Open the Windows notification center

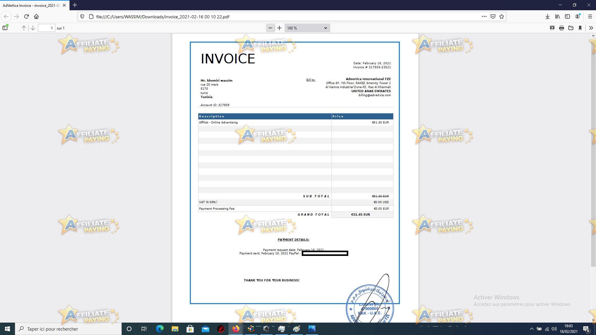coord(586,329)
